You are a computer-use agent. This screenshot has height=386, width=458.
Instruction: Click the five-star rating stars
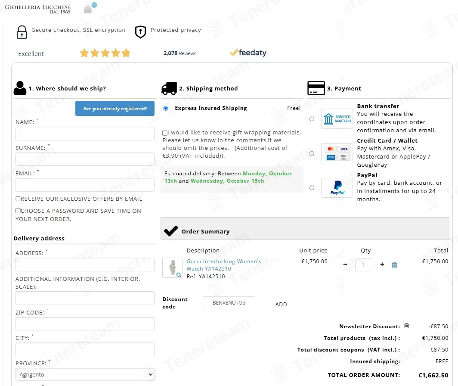pos(105,53)
